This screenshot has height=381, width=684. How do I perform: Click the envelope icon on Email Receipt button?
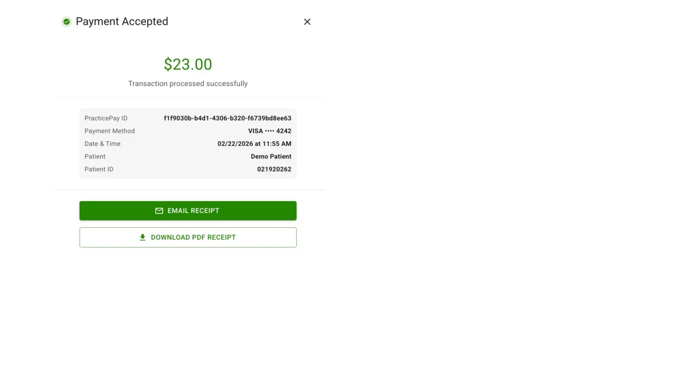point(159,210)
